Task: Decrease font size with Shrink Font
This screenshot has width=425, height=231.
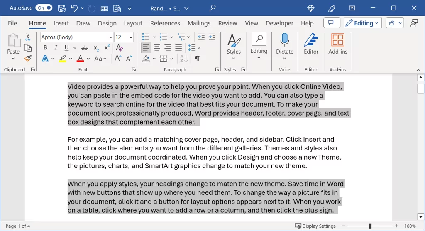Action: [x=129, y=58]
